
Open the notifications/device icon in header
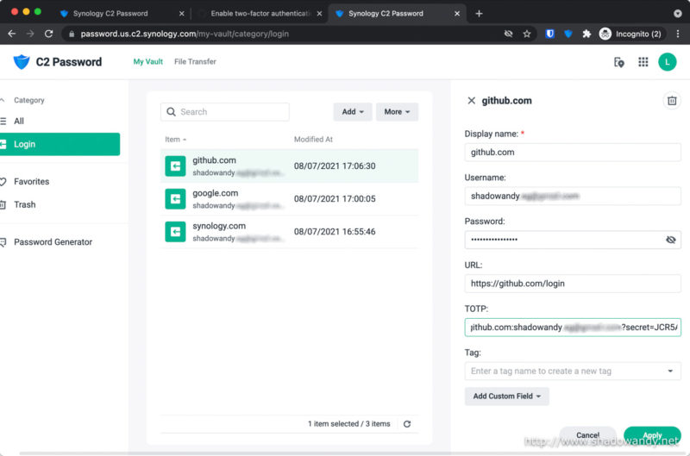pyautogui.click(x=618, y=62)
